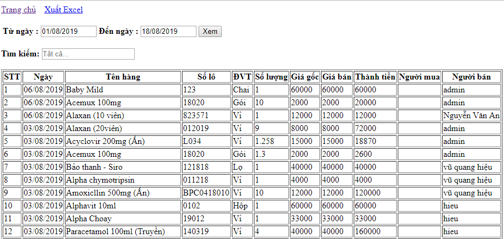The image size is (504, 239).
Task: Click lot number 121818
Action: pos(206,167)
